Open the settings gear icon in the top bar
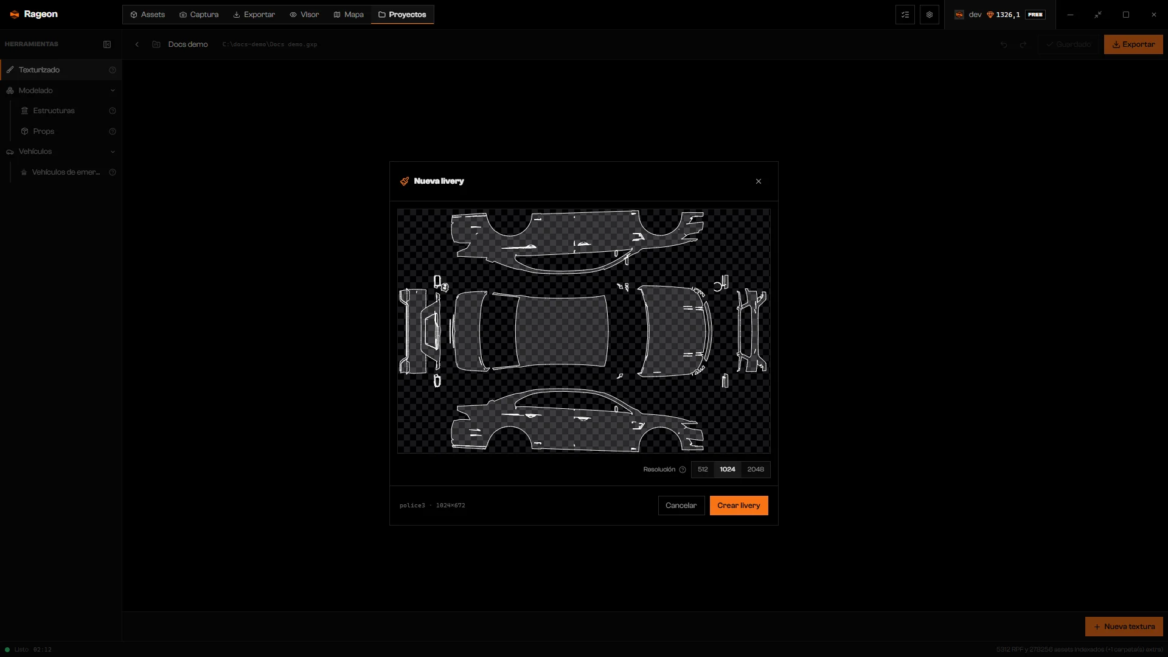Viewport: 1168px width, 657px height. (x=930, y=15)
